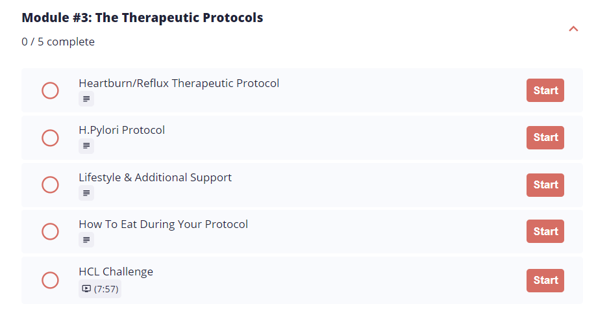
Task: Toggle completion circle for H.Pylori Protocol
Action: pyautogui.click(x=50, y=138)
